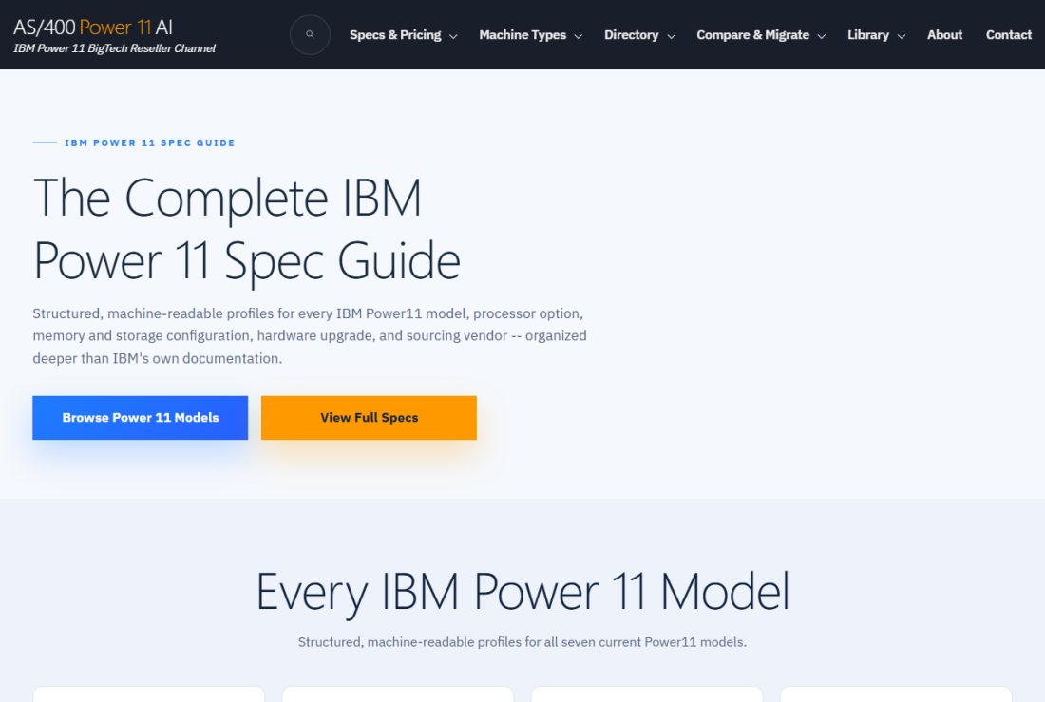The width and height of the screenshot is (1045, 702).
Task: Click the IBM Power 11 BigTech Reseller Channel tagline
Action: (115, 48)
